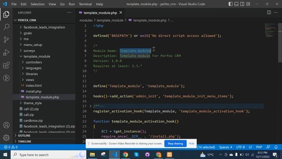Close the template_module.php editor tab
The height and width of the screenshot is (159, 282).
[121, 13]
